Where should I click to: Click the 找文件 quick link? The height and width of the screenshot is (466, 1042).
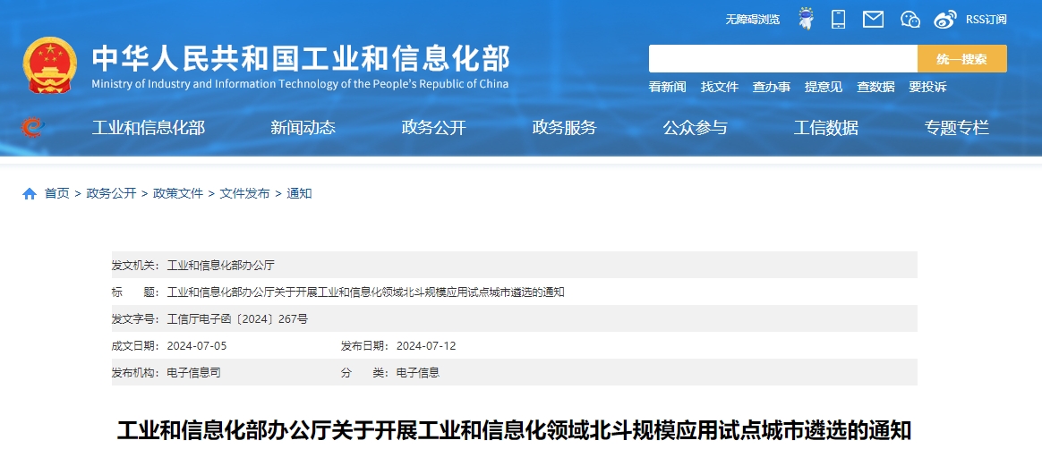coord(720,87)
